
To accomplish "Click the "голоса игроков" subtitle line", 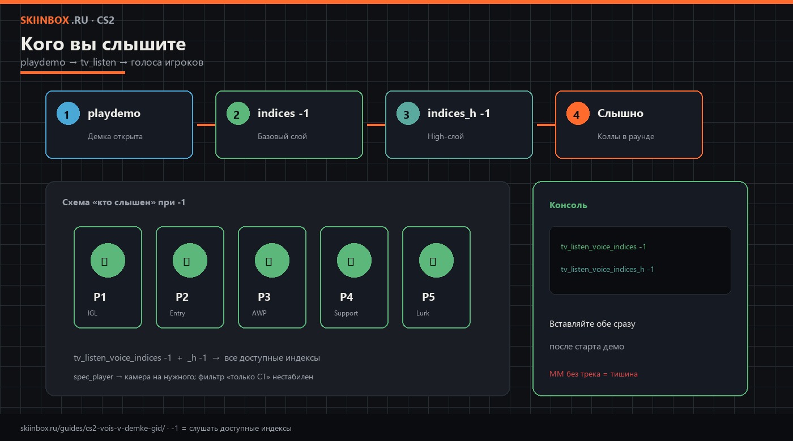I will (x=112, y=62).
